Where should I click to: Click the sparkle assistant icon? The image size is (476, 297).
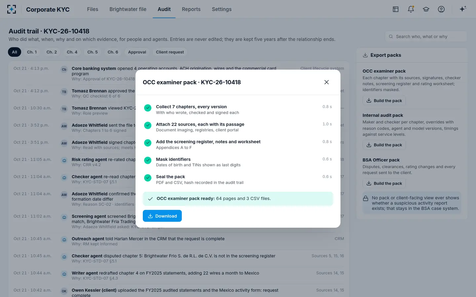point(463,9)
